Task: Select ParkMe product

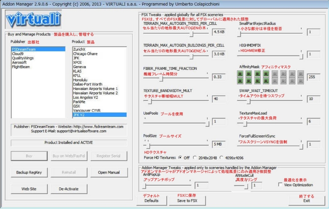Action: pos(100,102)
